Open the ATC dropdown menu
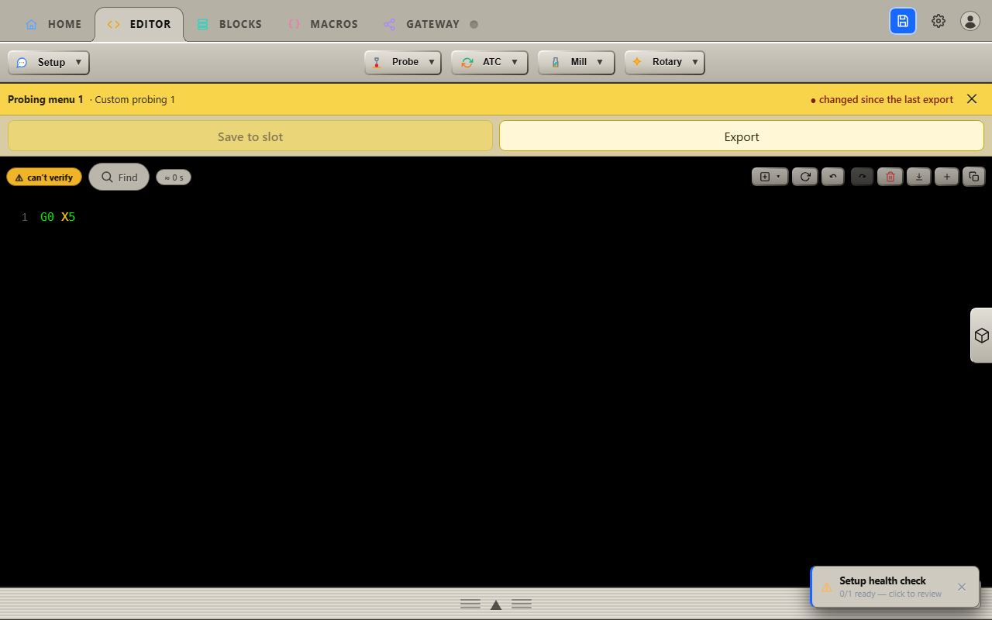The image size is (992, 620). click(490, 62)
